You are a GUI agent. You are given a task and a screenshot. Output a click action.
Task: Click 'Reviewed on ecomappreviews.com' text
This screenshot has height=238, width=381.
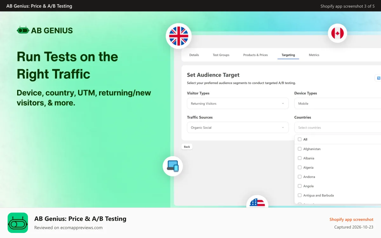[68, 228]
